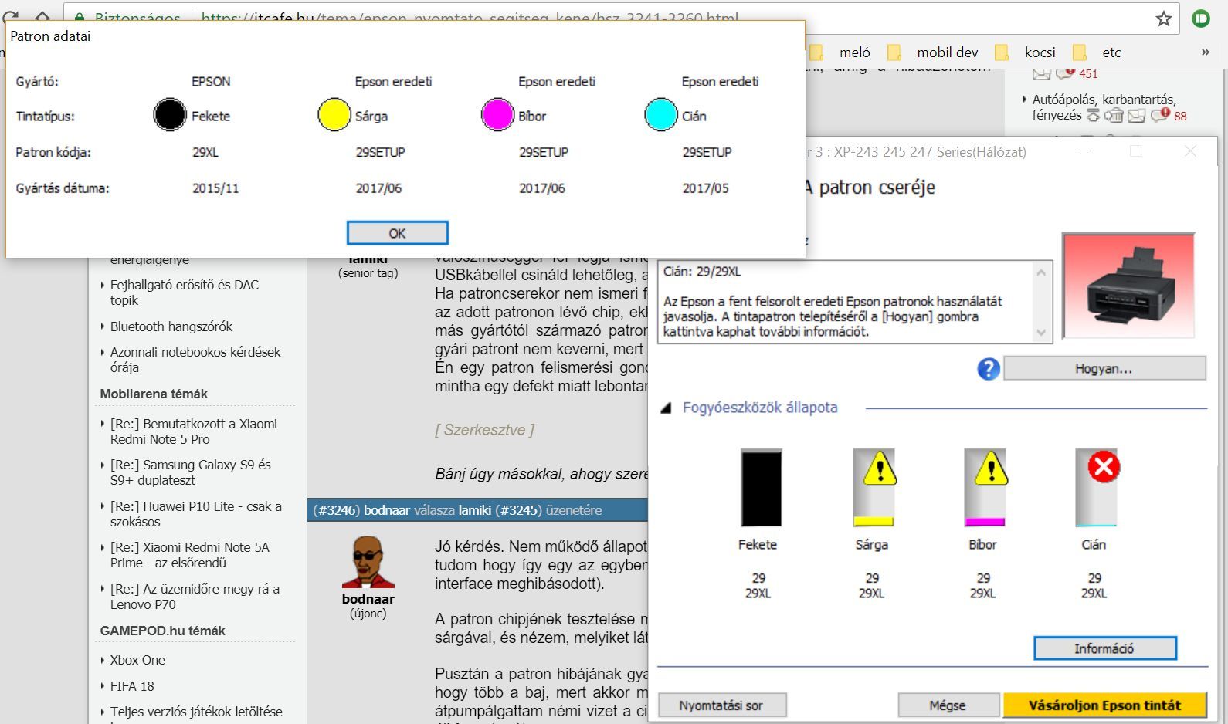The height and width of the screenshot is (724, 1228).
Task: Open the mobil dev bookmarks folder
Action: click(933, 52)
